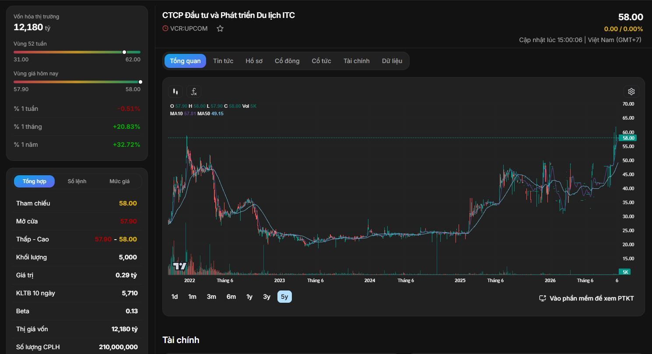Select the Mức giá segment
Screen dimensions: 652x354
coord(119,181)
